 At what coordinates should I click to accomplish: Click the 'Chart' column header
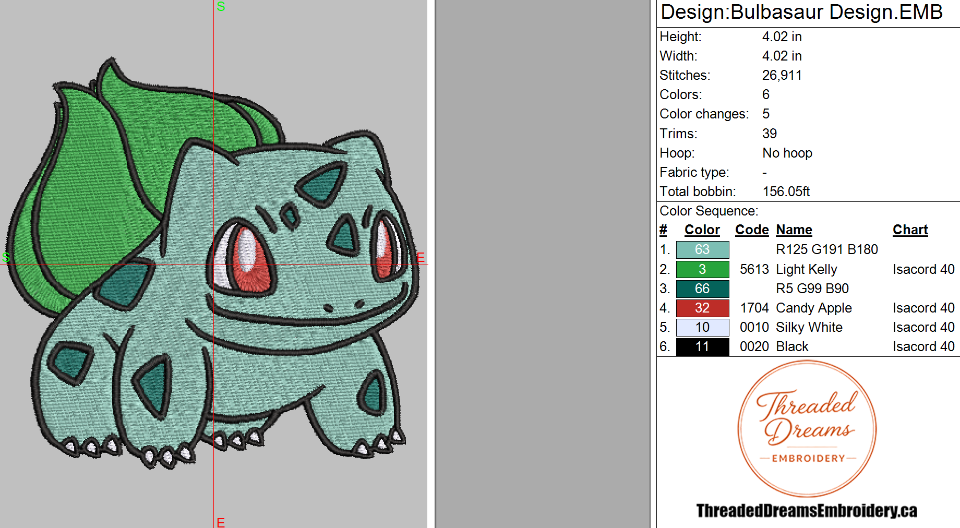910,230
